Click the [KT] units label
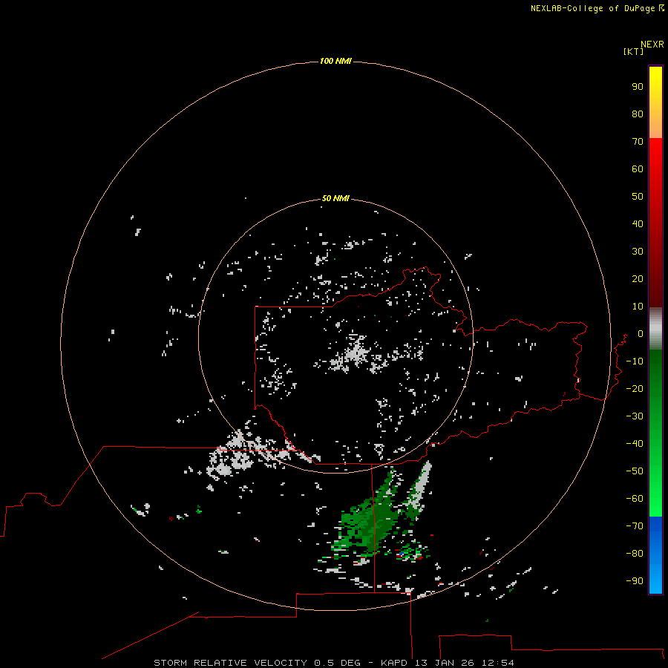 tap(633, 51)
